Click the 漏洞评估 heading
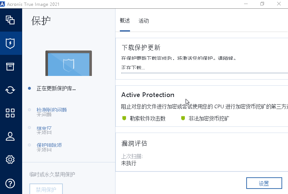 (x=134, y=143)
